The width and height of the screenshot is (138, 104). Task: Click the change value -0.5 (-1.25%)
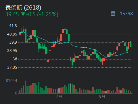[x=42, y=14]
